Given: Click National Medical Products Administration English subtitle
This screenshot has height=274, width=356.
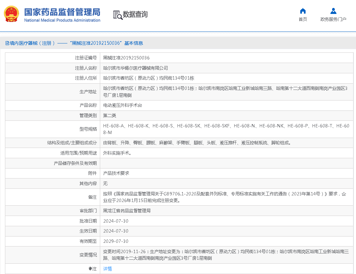Looking at the screenshot, I should (x=62, y=20).
